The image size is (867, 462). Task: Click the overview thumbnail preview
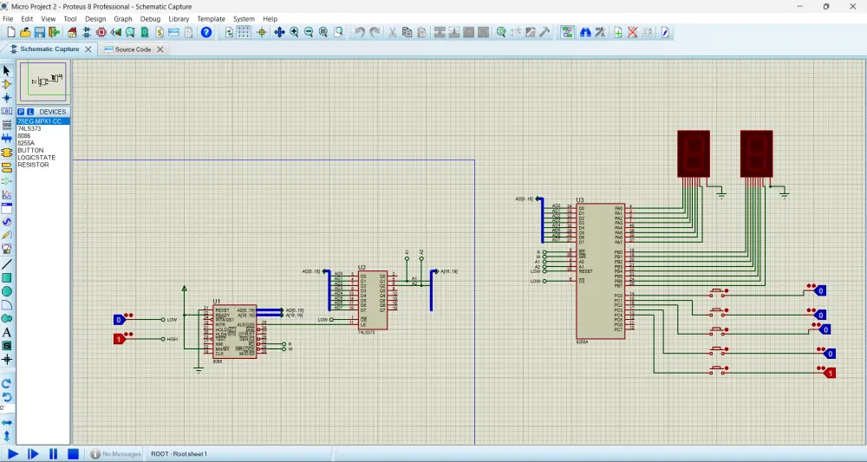43,81
